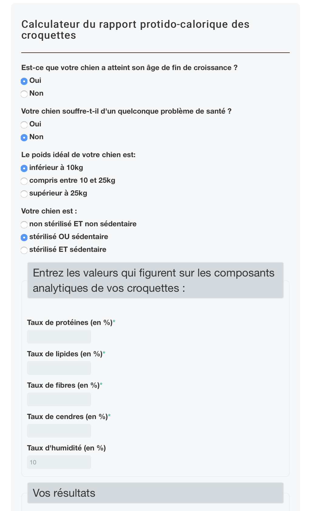This screenshot has width=311, height=511.
Task: Select 'Oui' for growth age reached
Action: click(x=24, y=81)
